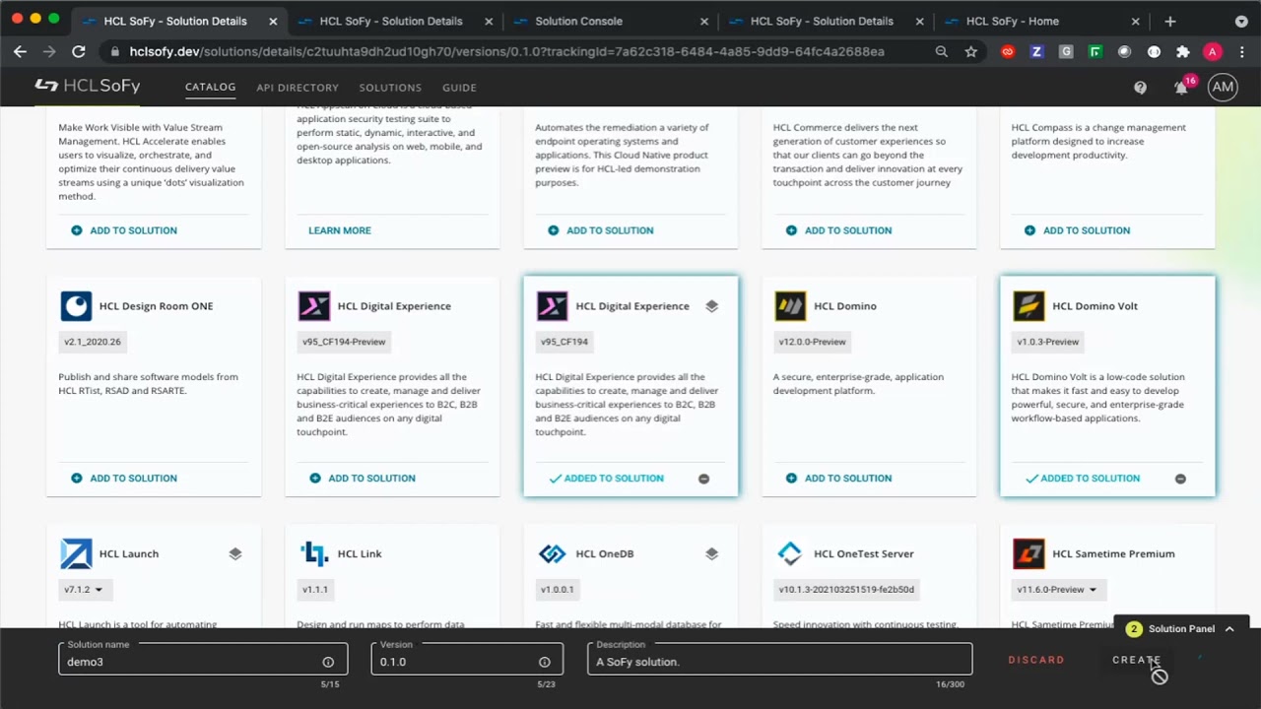Click the browser address bar URL
The image size is (1261, 709).
[x=506, y=51]
